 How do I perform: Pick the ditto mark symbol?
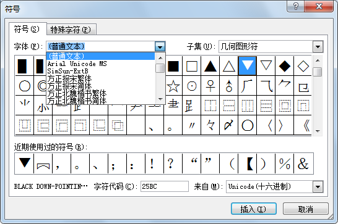tap(192, 125)
